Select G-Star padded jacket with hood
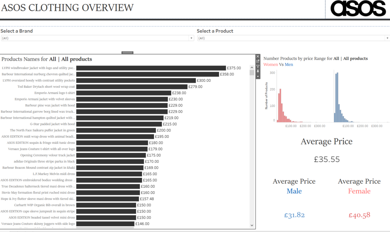This screenshot has width=390, height=232. (53, 124)
